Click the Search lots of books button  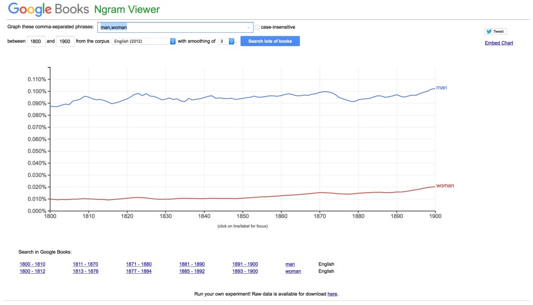click(270, 41)
